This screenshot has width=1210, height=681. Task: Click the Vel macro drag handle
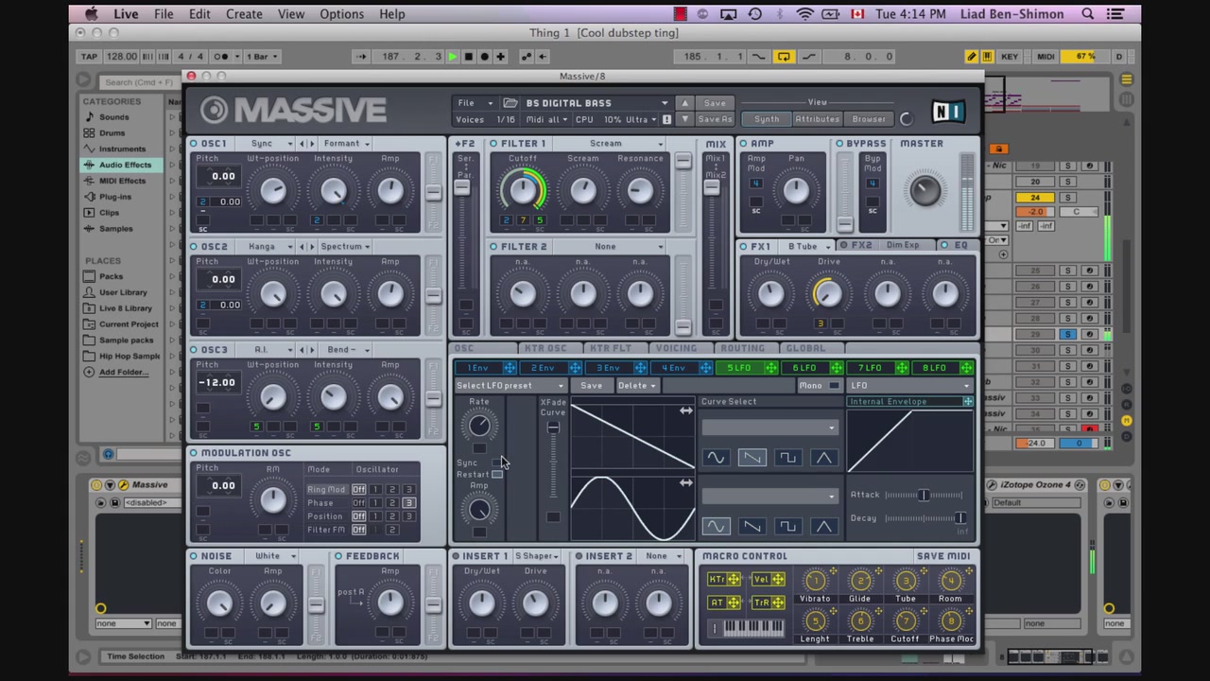pos(778,580)
